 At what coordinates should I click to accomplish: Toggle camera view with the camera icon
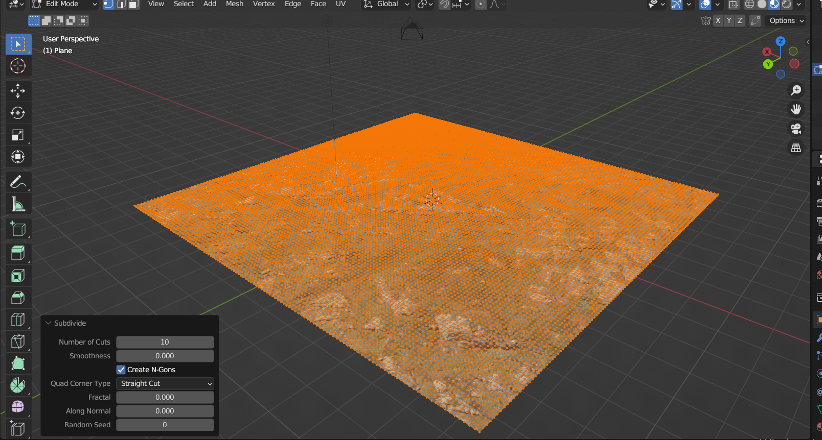[796, 129]
